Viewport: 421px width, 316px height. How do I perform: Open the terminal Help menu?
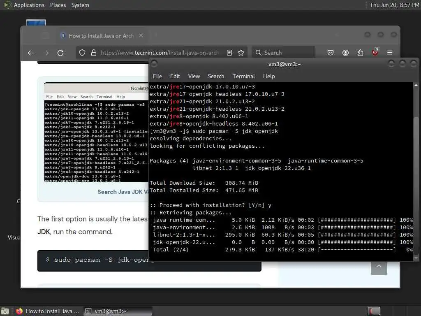(x=269, y=76)
